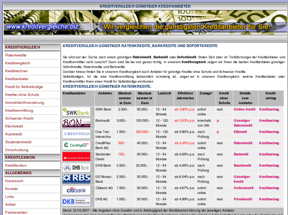
Task: Click the DKB logo
Action: [x=76, y=202]
